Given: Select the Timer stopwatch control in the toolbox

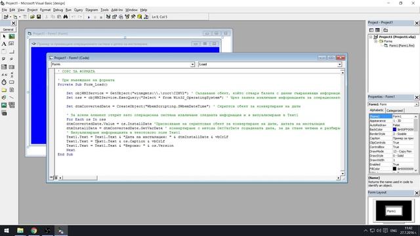Looking at the screenshot, I should [4, 82].
